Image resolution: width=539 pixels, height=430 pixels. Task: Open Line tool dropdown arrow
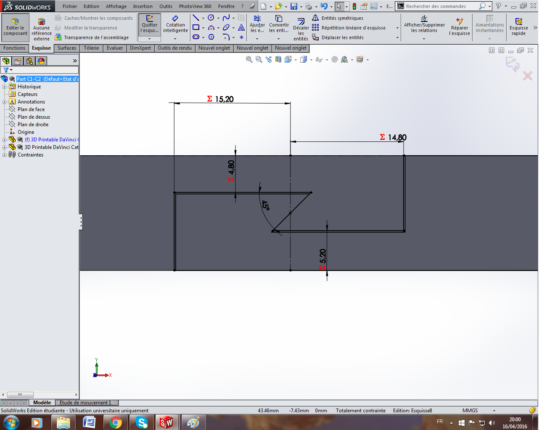click(x=203, y=18)
